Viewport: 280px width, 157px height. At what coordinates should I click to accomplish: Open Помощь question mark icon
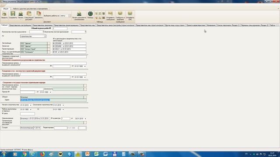click(x=91, y=15)
